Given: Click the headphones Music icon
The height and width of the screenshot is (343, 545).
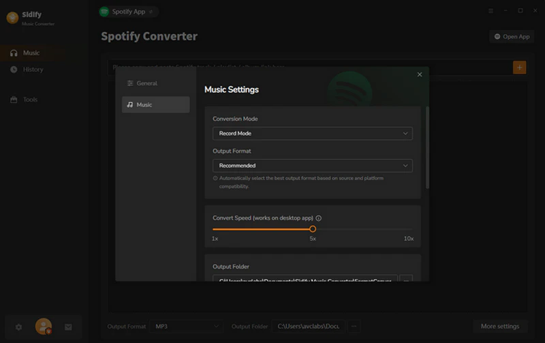Looking at the screenshot, I should click(14, 53).
